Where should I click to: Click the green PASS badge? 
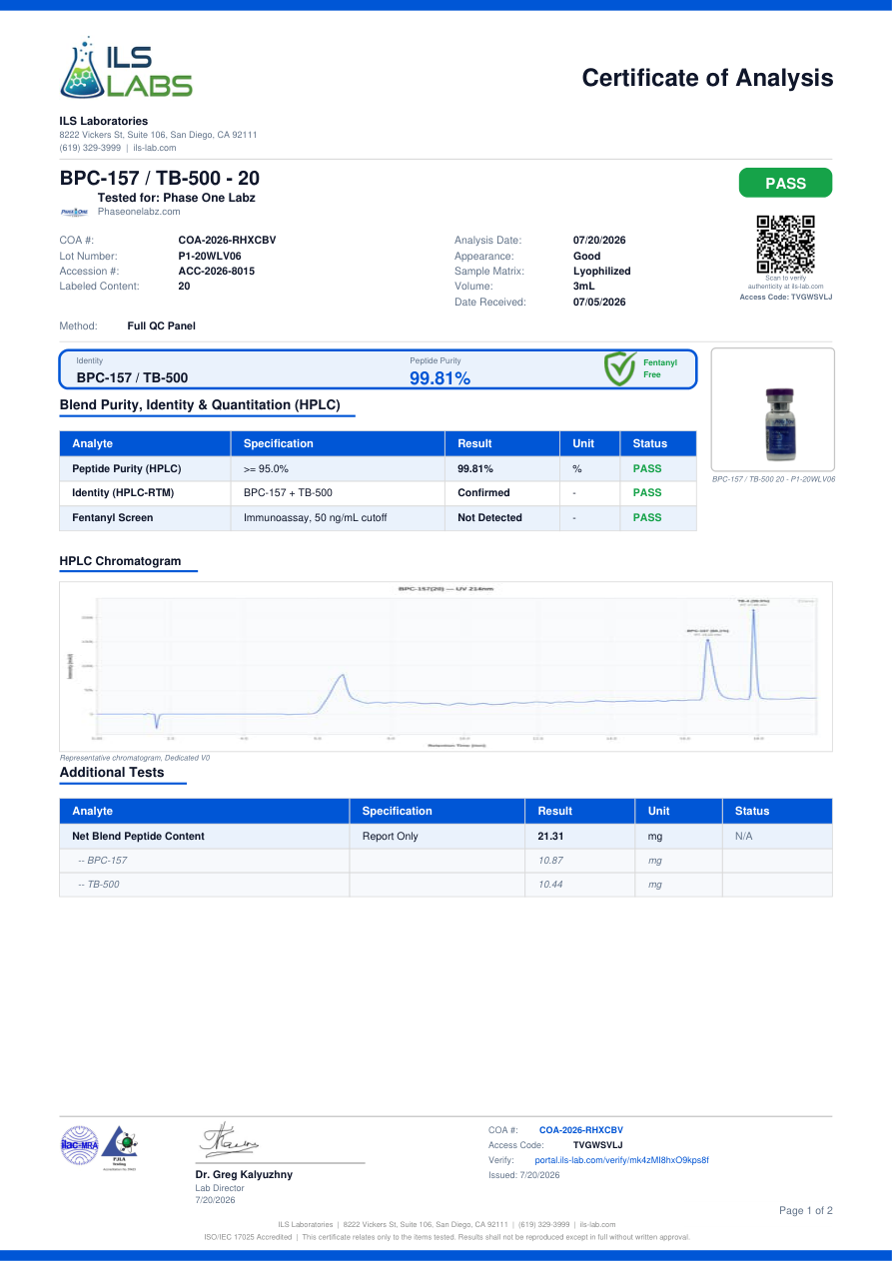coord(785,183)
